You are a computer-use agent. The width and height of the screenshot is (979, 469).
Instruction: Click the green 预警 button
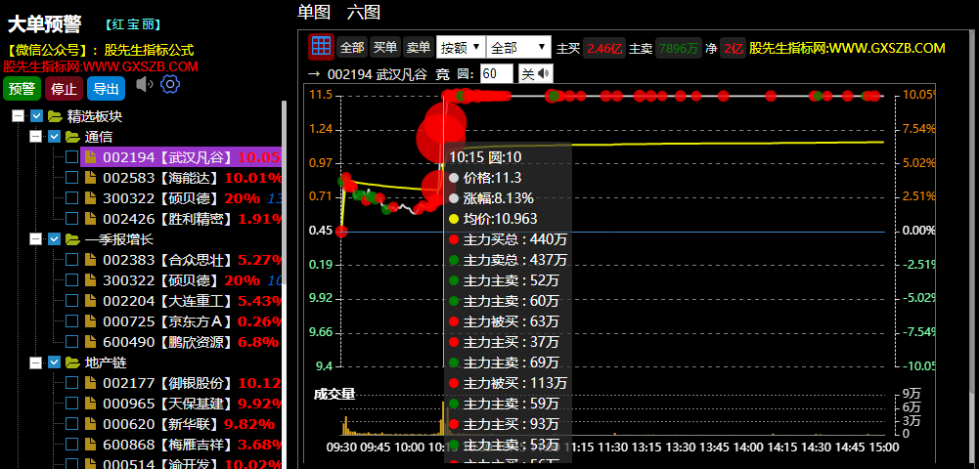click(x=22, y=89)
